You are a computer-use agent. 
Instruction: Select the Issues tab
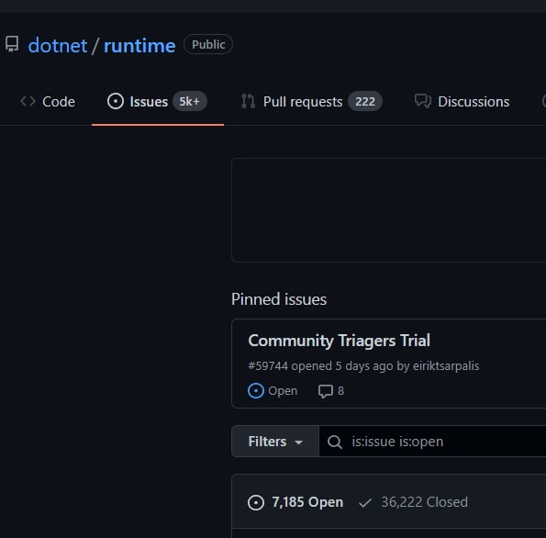pos(158,102)
